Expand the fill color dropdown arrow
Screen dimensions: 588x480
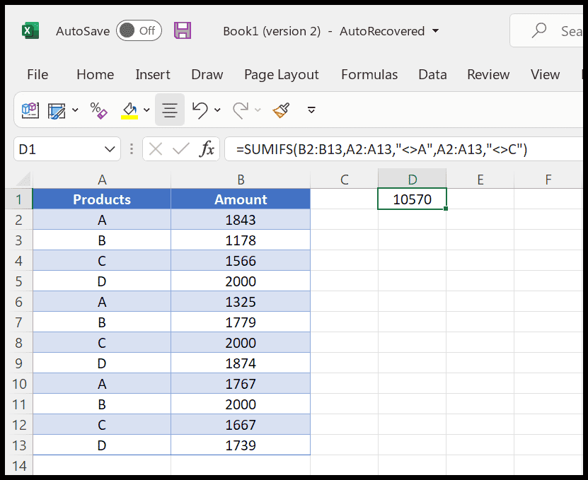coord(146,110)
